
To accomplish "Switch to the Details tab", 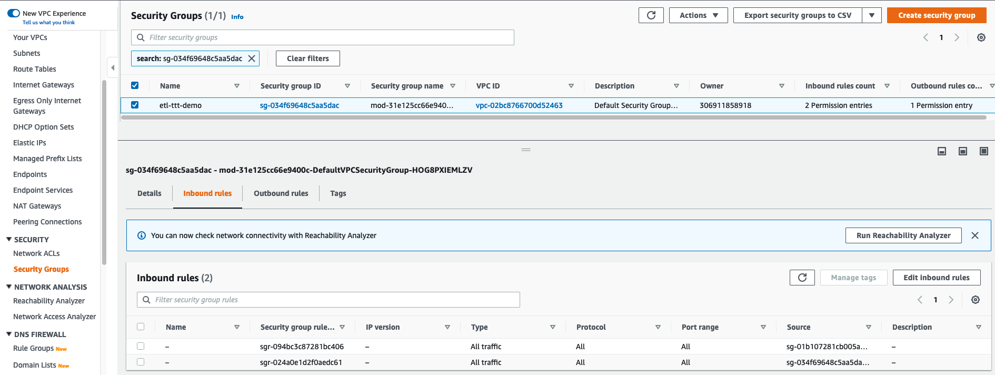I will (x=150, y=193).
